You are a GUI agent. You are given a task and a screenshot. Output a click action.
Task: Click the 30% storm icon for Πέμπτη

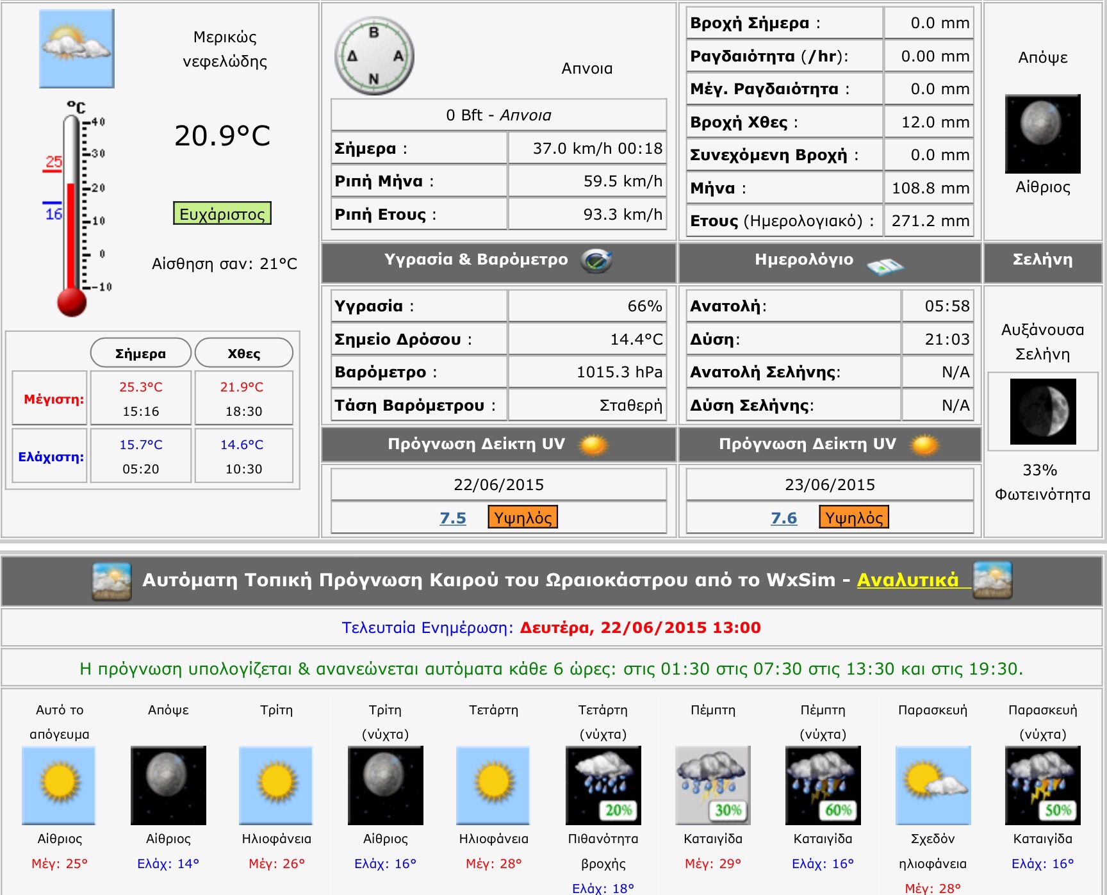[x=713, y=785]
